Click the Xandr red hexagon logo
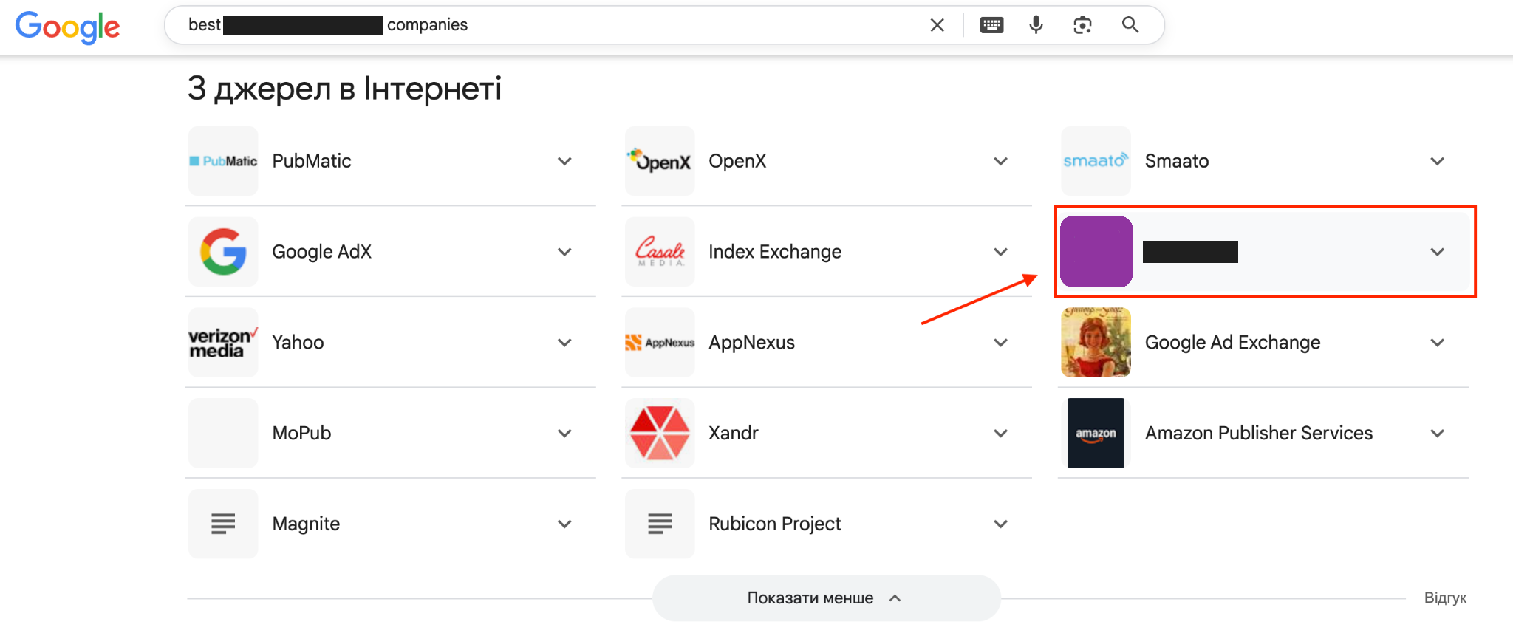Image resolution: width=1513 pixels, height=633 pixels. click(659, 433)
